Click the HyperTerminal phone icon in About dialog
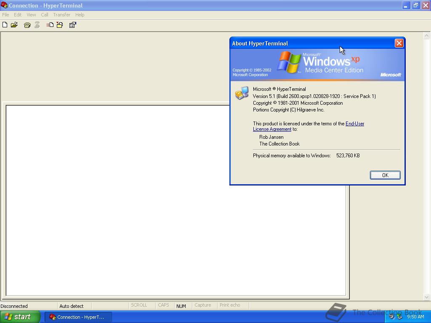Image resolution: width=431 pixels, height=323 pixels. [242, 93]
